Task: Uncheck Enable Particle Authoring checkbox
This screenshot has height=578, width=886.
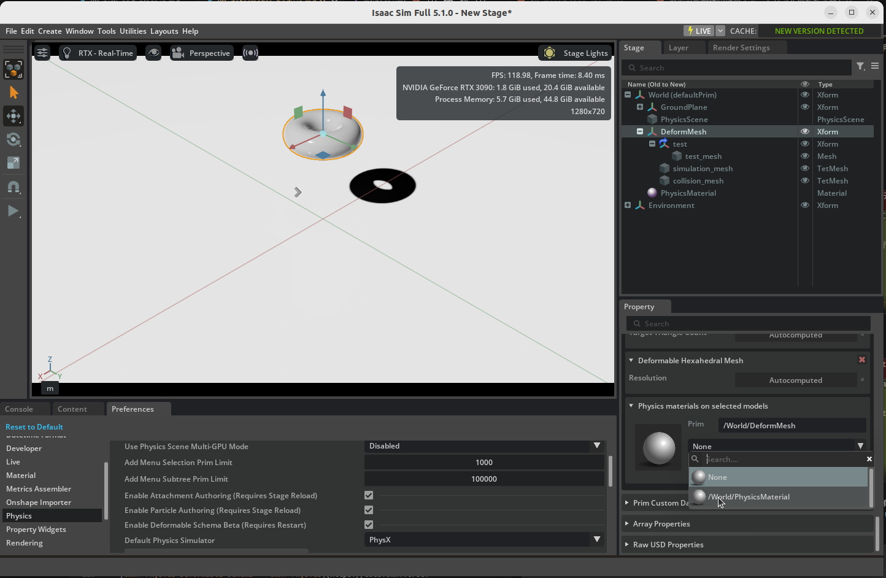Action: click(369, 510)
